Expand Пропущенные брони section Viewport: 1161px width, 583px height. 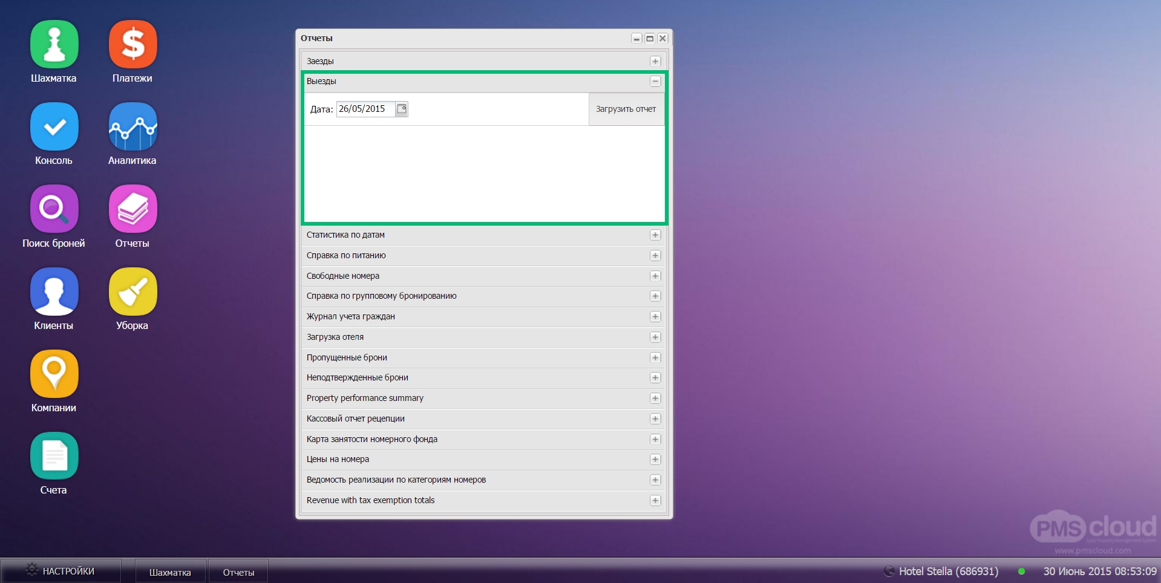[x=655, y=357]
